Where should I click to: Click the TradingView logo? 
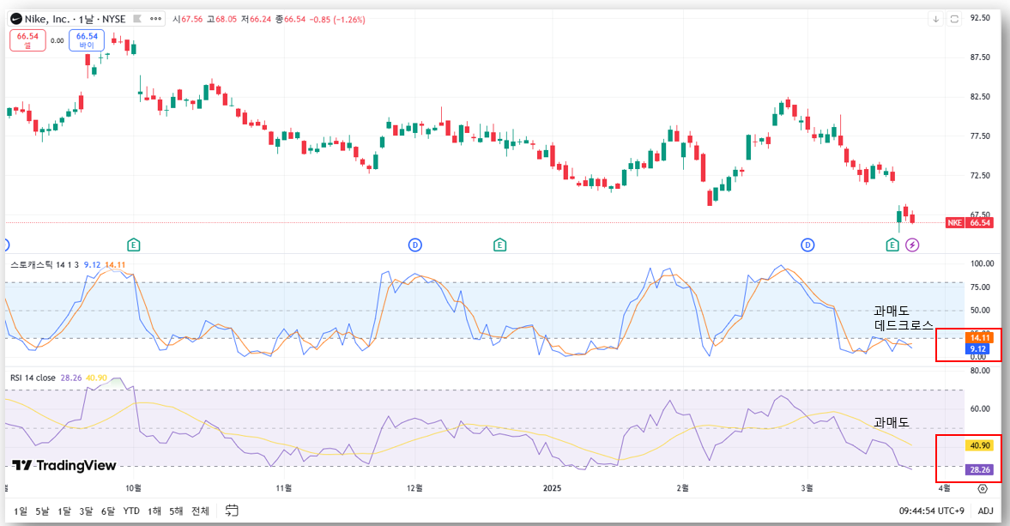64,465
